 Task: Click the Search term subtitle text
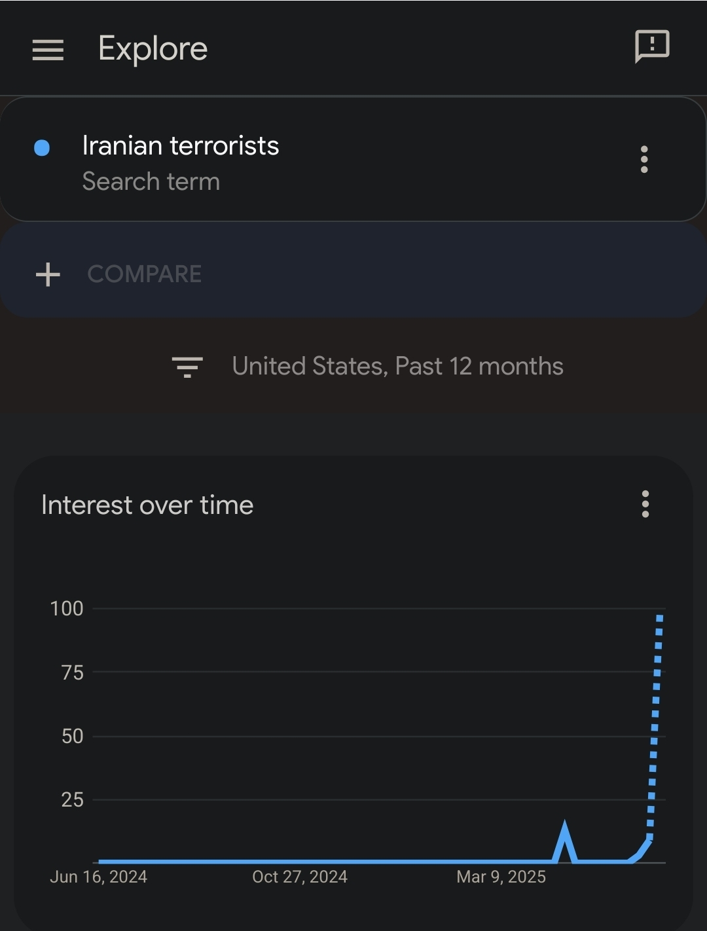tap(151, 181)
